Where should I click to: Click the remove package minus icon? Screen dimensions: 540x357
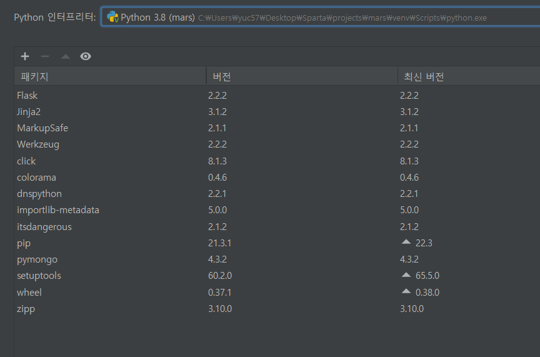45,56
